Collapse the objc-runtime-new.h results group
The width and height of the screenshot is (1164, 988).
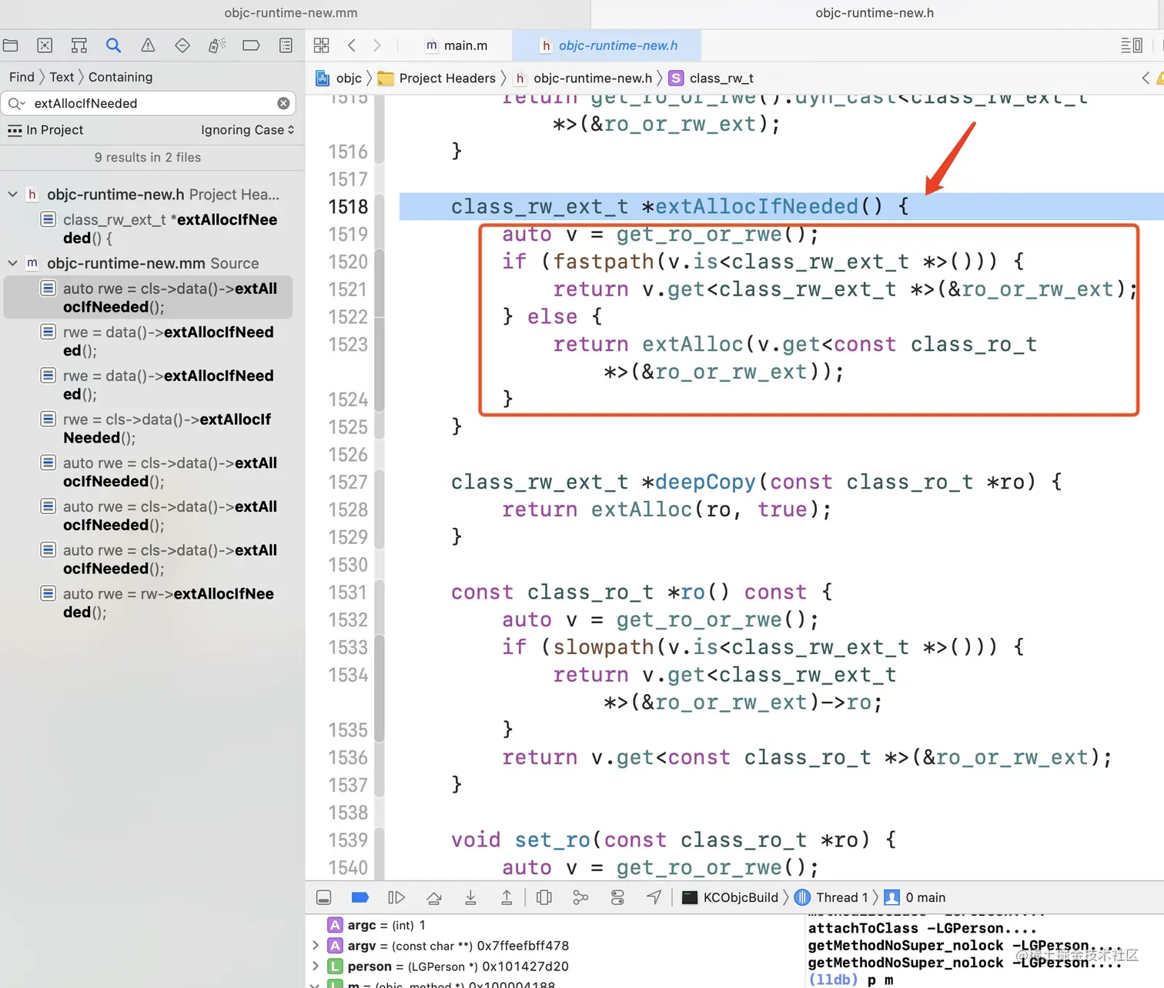[12, 195]
